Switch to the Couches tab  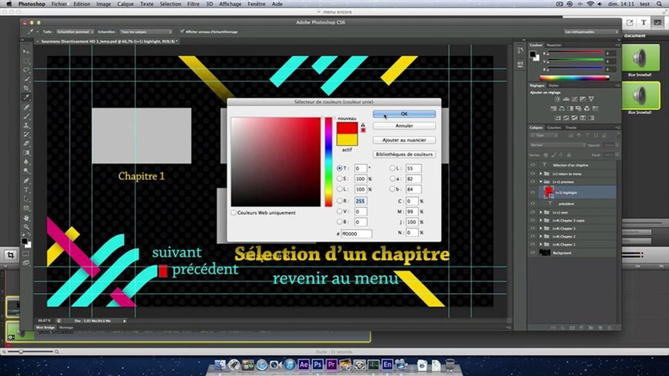point(553,127)
